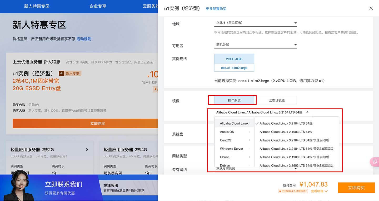The image size is (379, 201).
Task: Expand the Windows Server category
Action: [x=234, y=149]
